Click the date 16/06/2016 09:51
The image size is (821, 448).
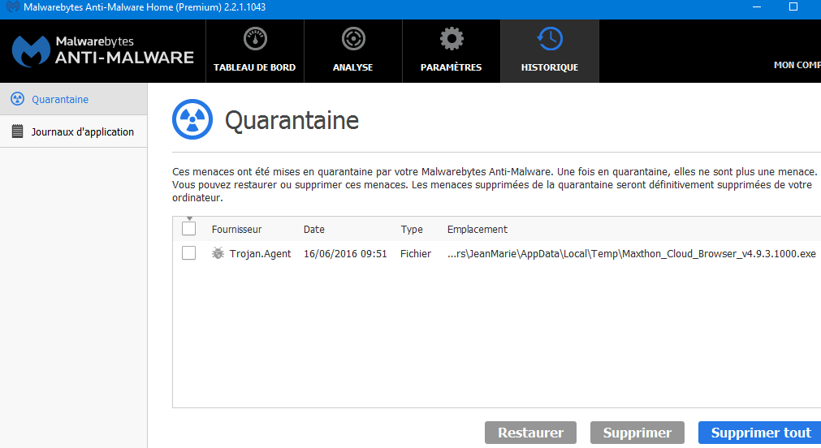(345, 254)
